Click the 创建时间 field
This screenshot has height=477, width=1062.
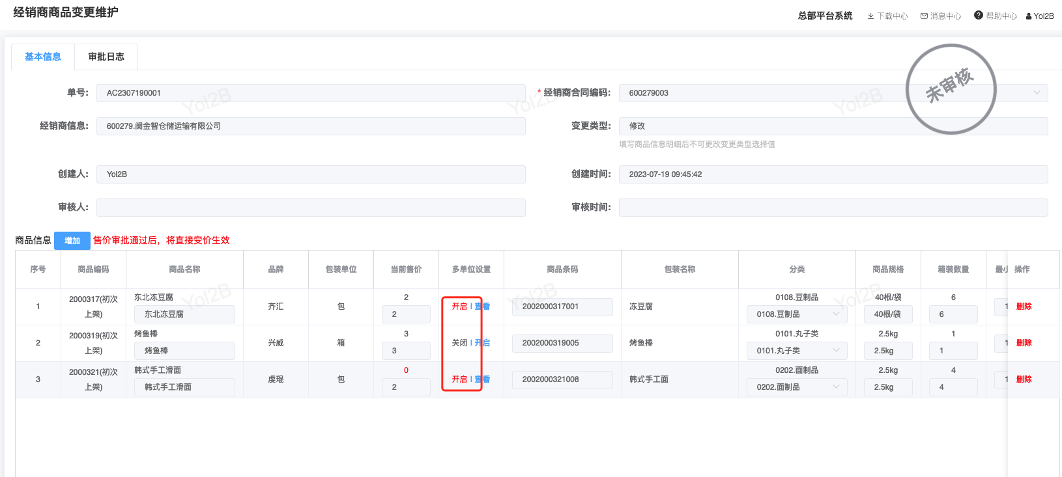(x=833, y=174)
